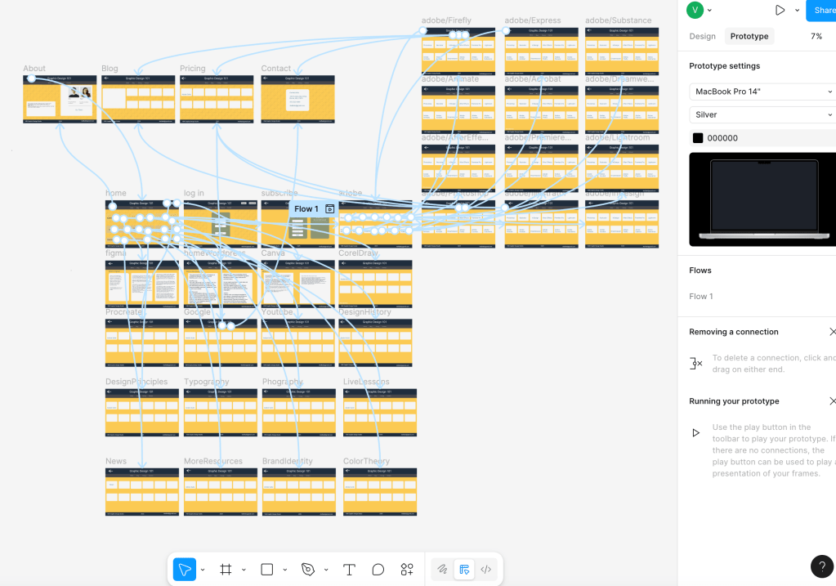
Task: Select the Text tool
Action: coord(349,570)
